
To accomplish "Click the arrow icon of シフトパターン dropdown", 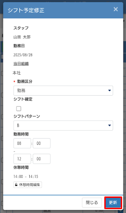I will point(110,125).
